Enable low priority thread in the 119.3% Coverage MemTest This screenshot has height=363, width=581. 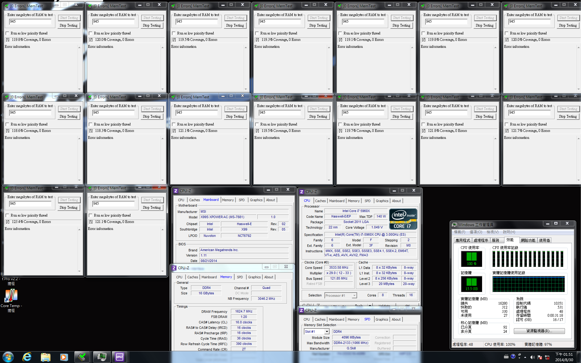coord(257,33)
